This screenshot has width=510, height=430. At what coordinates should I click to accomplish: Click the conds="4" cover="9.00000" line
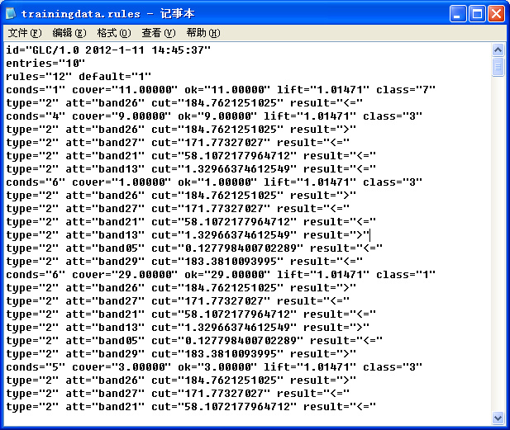point(214,116)
